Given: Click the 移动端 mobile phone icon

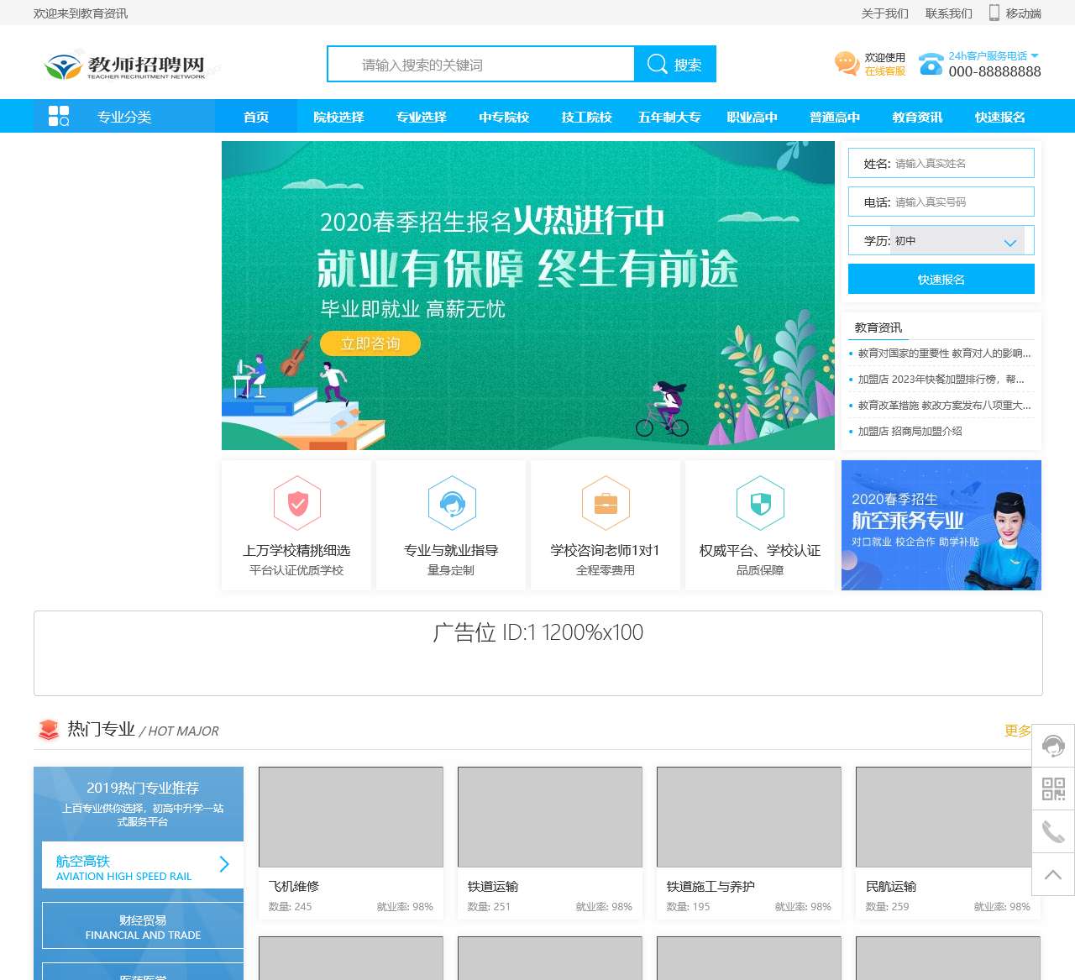Looking at the screenshot, I should tap(994, 13).
